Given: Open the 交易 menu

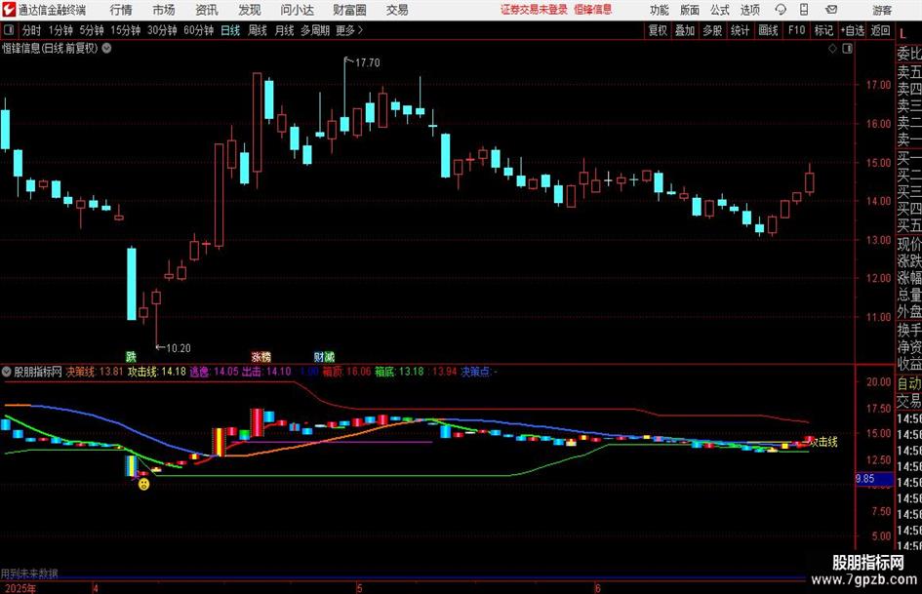Looking at the screenshot, I should 397,10.
